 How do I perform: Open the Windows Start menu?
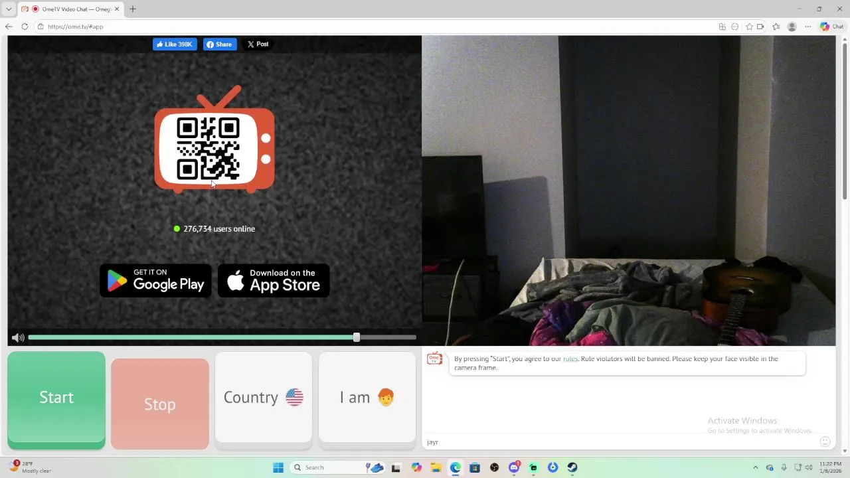click(x=278, y=467)
